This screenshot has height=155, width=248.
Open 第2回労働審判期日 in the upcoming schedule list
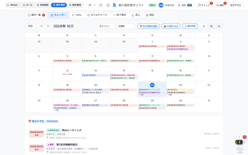point(67,145)
